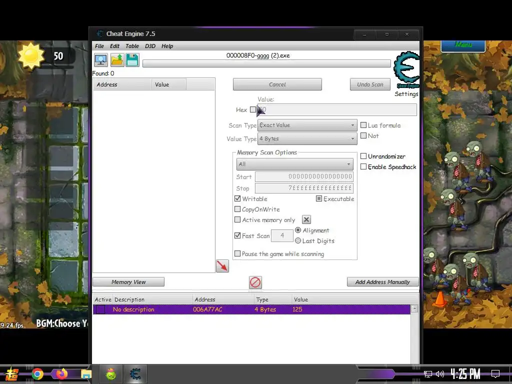The height and width of the screenshot is (384, 512).
Task: Click the Value column header in results
Action: 169,84
